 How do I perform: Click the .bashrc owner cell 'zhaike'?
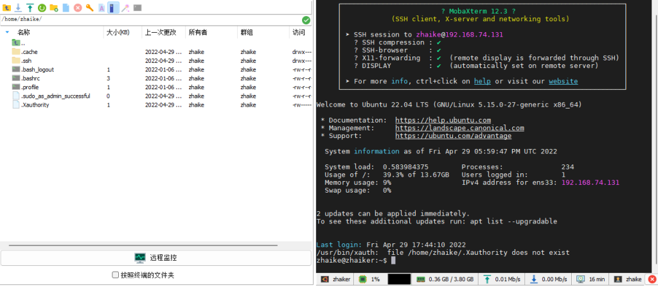click(197, 78)
